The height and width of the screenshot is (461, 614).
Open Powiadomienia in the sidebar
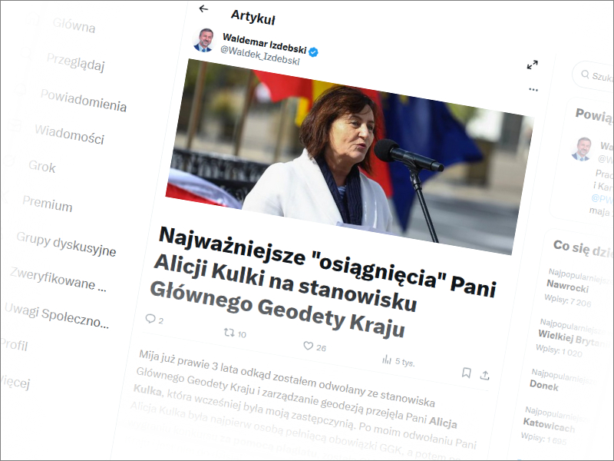click(84, 101)
